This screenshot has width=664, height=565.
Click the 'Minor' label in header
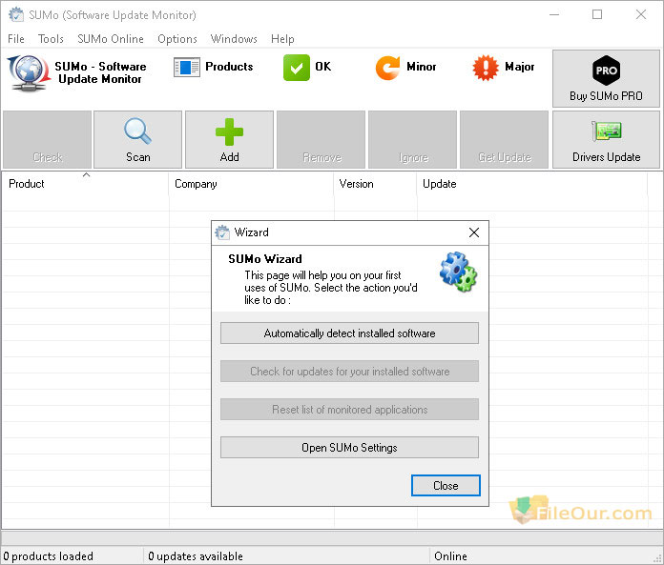(x=421, y=67)
